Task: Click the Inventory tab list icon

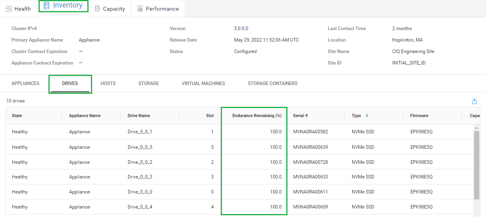Action: click(x=46, y=6)
